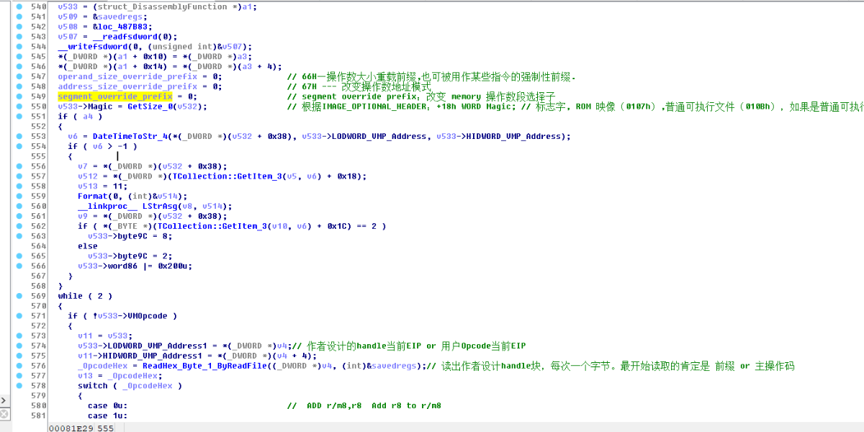The image size is (864, 432).
Task: Toggle breakpoint dot on line 544
Action: (19, 46)
